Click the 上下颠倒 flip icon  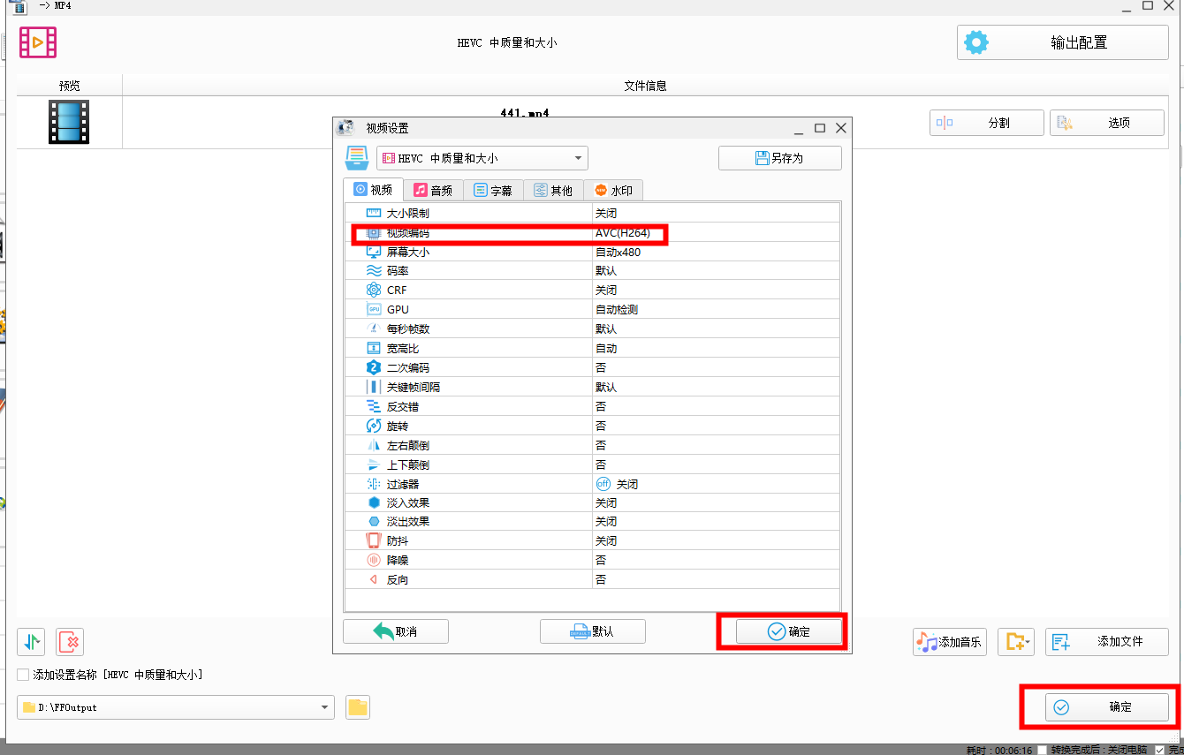tap(373, 464)
